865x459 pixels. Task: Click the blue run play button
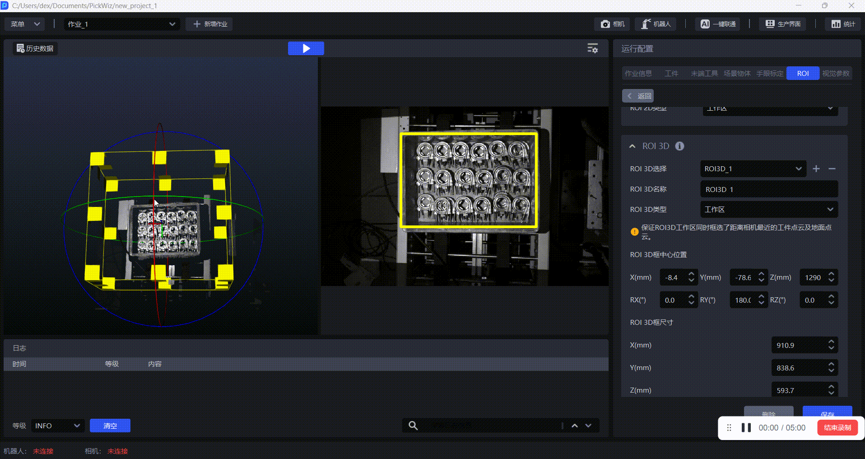306,48
